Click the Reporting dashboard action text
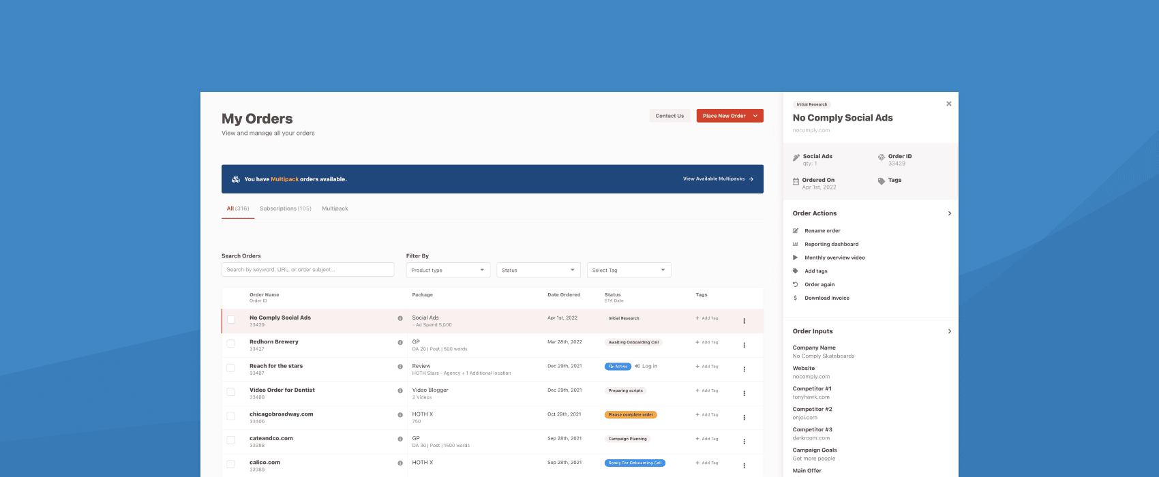The width and height of the screenshot is (1159, 477). 831,244
